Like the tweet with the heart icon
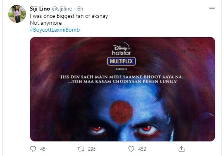This screenshot has height=156, width=224. click(131, 149)
